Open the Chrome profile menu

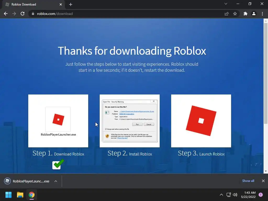(254, 14)
